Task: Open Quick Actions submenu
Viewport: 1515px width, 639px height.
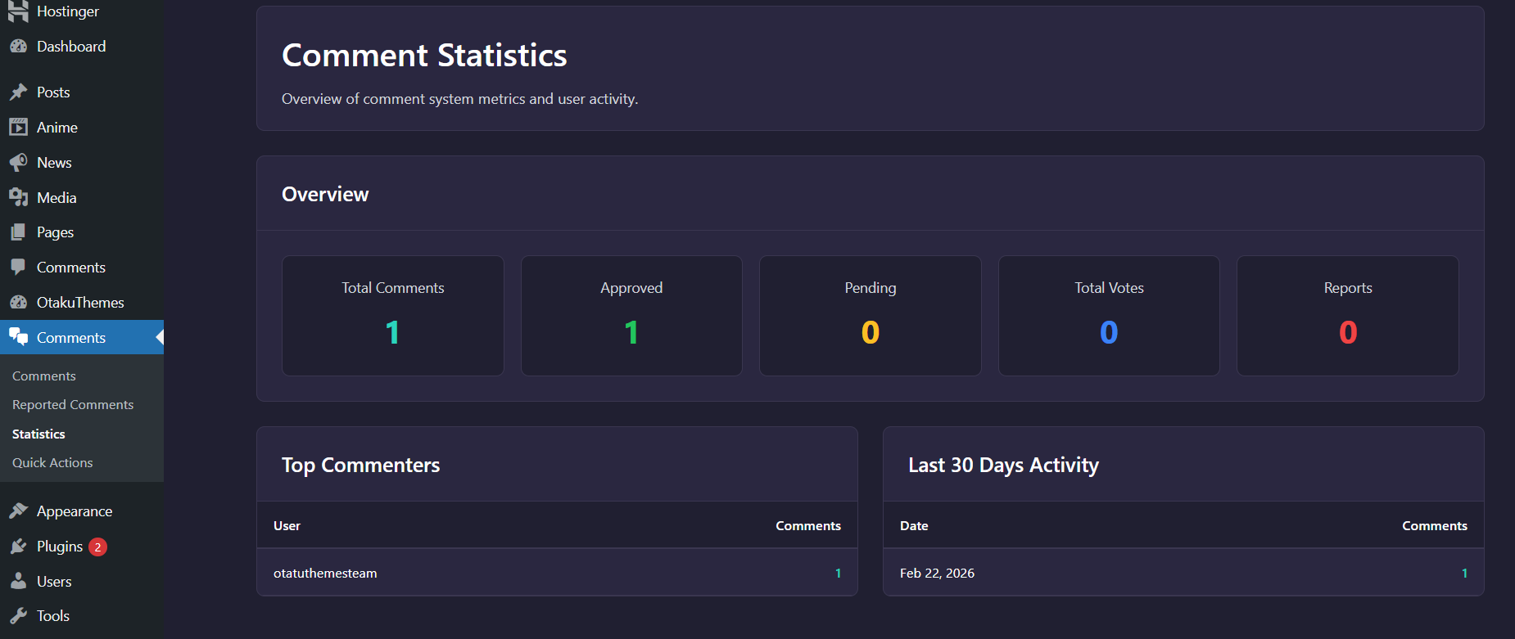Action: click(52, 463)
